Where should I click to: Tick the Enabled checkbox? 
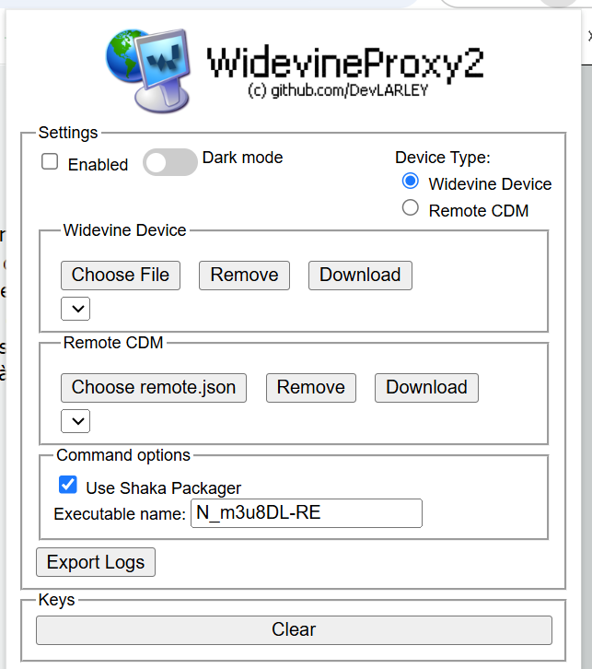(50, 161)
